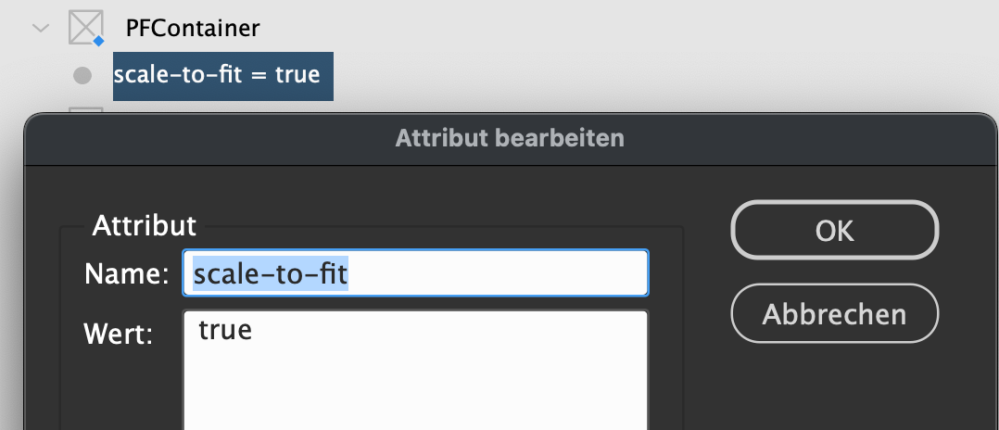Confirm the attribute with the OK button
Image resolution: width=999 pixels, height=430 pixels.
click(x=834, y=231)
